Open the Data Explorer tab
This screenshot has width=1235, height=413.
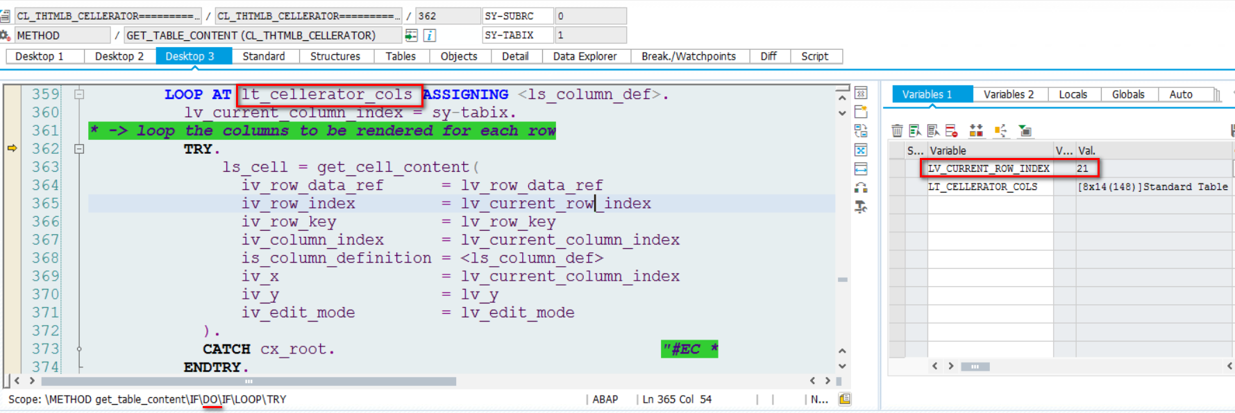click(x=585, y=56)
